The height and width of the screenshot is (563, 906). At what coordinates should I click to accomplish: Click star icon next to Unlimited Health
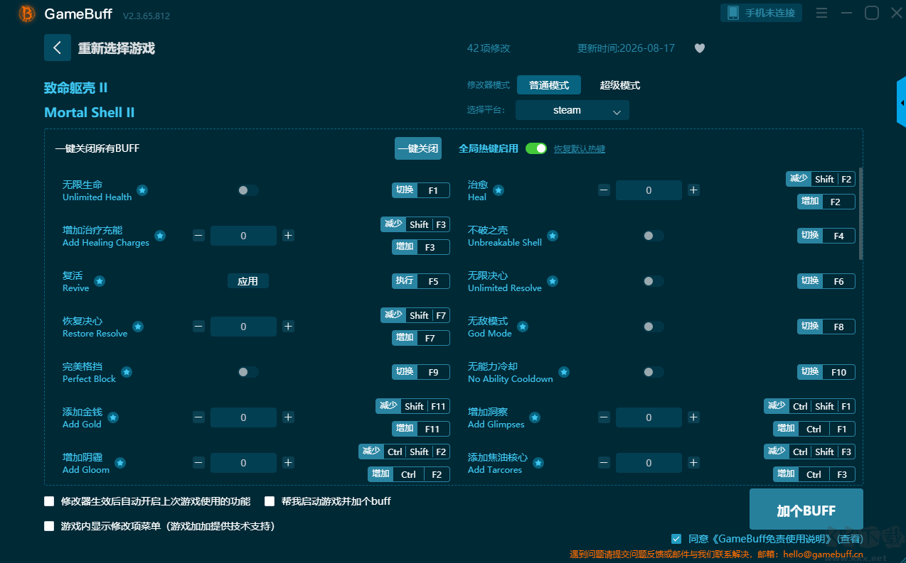coord(142,190)
